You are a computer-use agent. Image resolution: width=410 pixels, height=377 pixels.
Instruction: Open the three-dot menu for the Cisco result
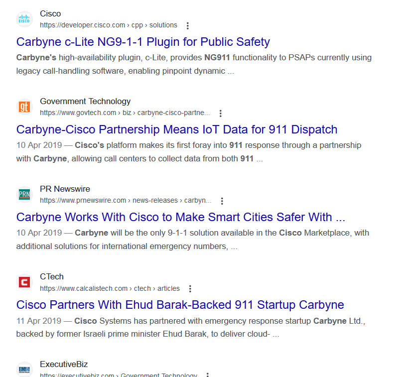coord(187,25)
